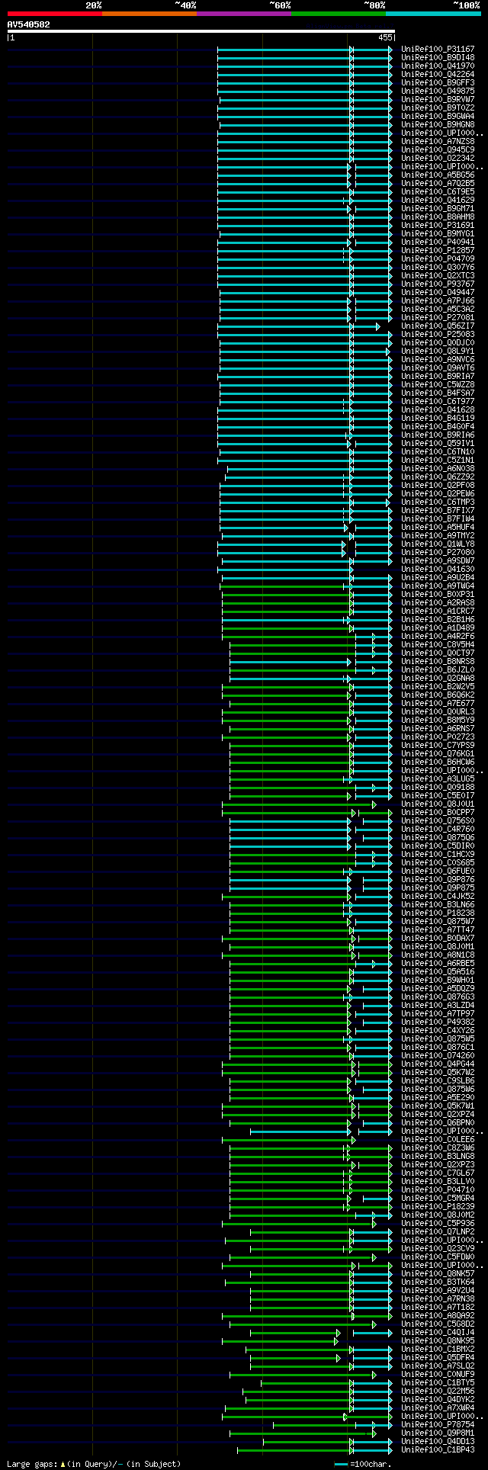Click UniRef100_Q9P876 entry
The image size is (488, 1470).
coord(438,879)
